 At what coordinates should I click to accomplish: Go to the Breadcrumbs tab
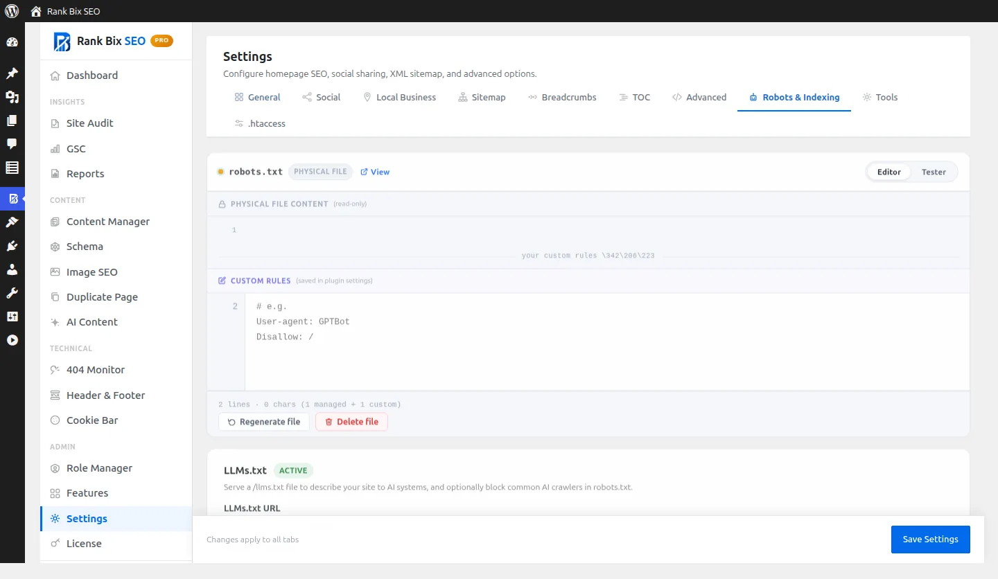click(562, 98)
